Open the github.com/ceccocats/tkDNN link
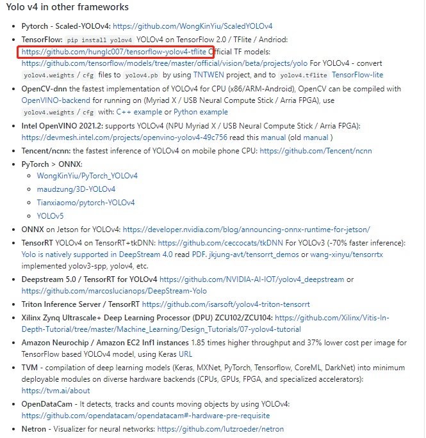 [x=220, y=243]
